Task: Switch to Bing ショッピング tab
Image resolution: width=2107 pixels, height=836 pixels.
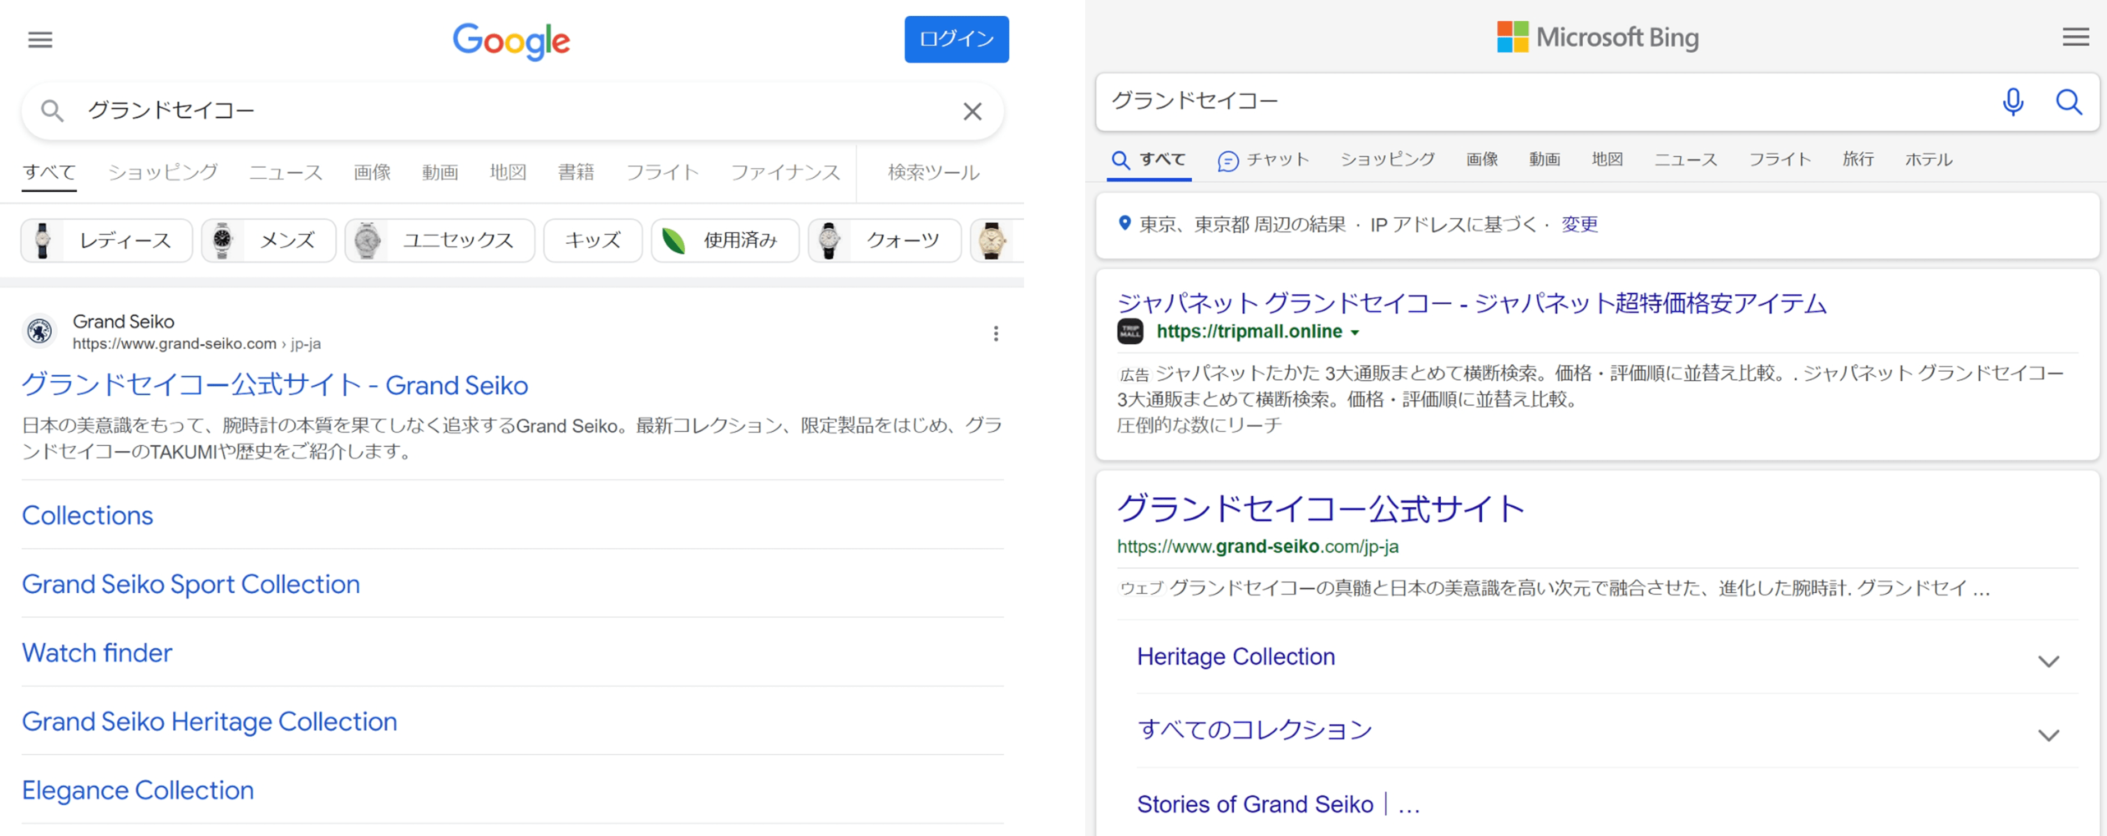Action: [1387, 159]
